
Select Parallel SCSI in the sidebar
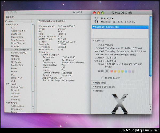tap(17, 65)
